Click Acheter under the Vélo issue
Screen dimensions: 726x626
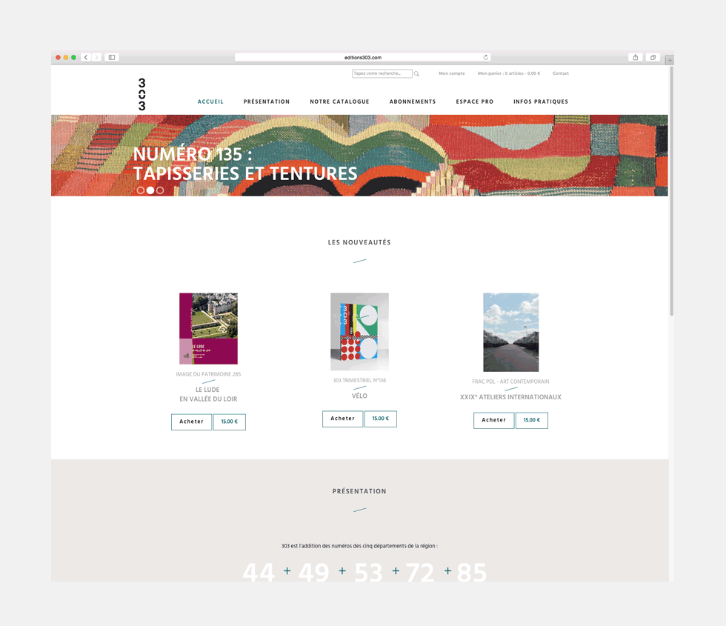pyautogui.click(x=342, y=419)
